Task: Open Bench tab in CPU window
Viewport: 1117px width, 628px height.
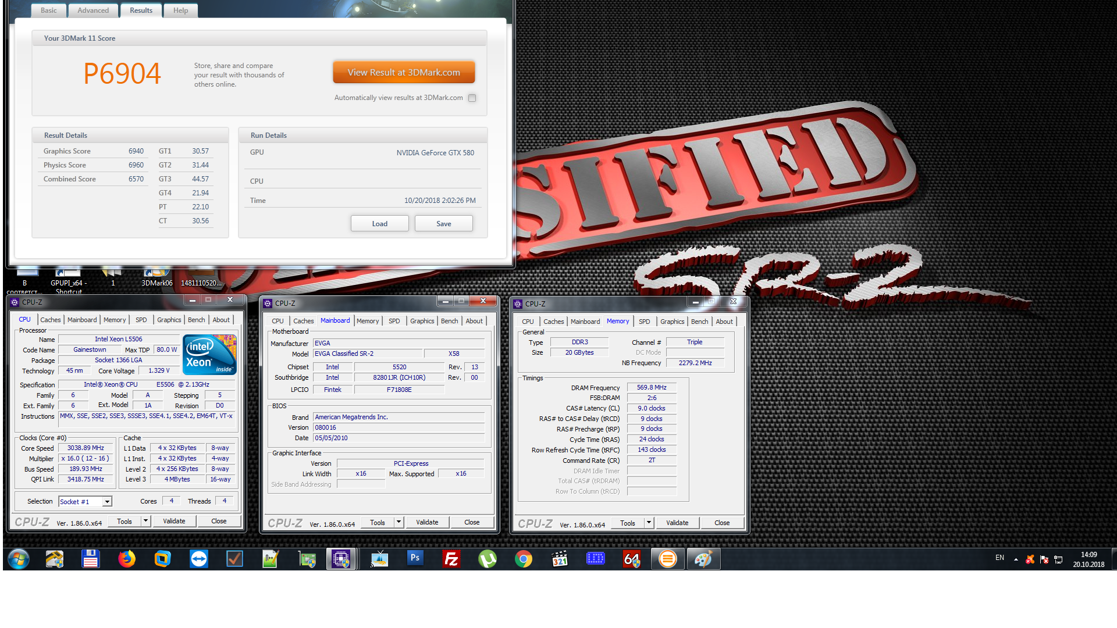Action: [x=196, y=320]
